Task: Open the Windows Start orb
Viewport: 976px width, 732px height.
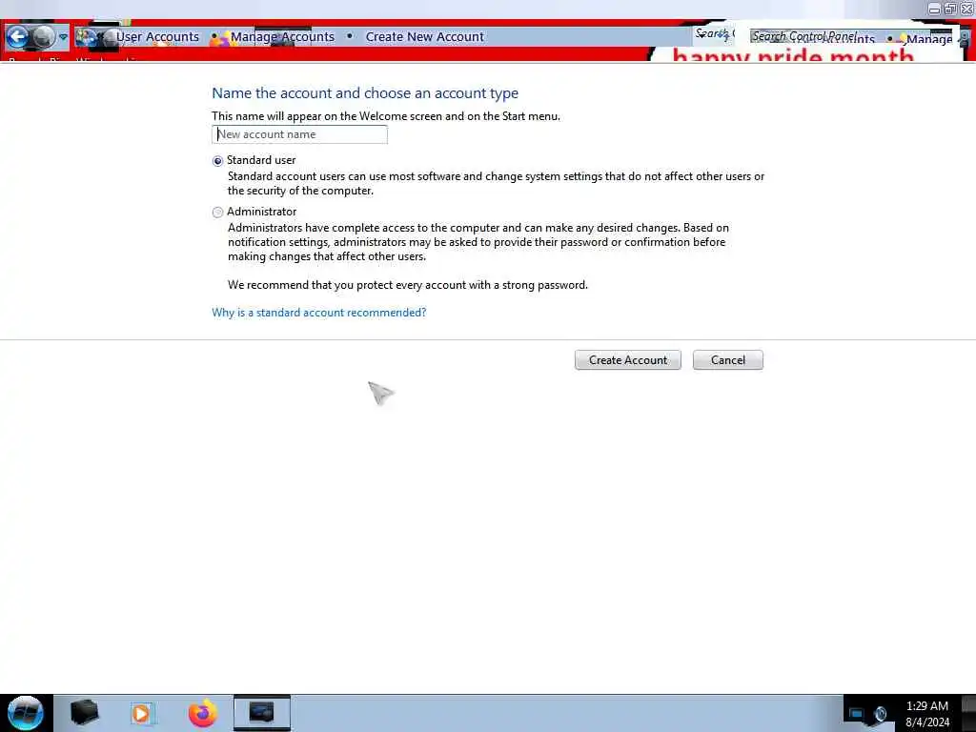Action: (x=26, y=713)
